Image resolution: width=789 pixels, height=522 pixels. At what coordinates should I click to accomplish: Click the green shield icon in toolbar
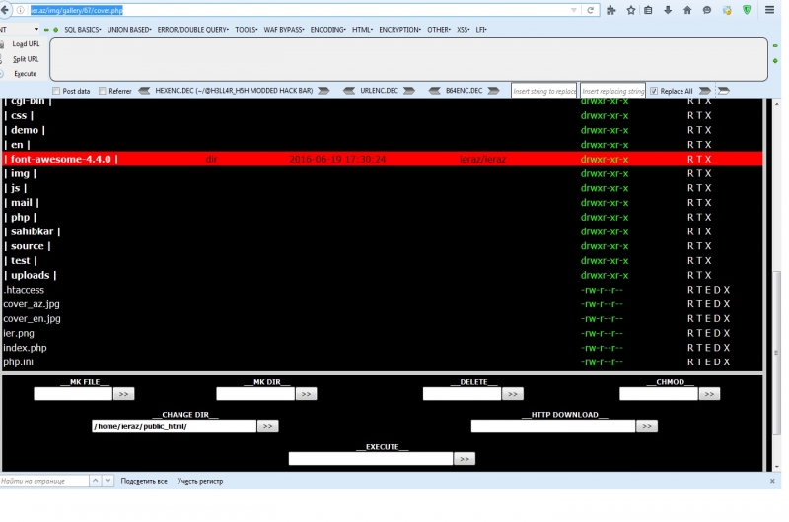click(747, 10)
